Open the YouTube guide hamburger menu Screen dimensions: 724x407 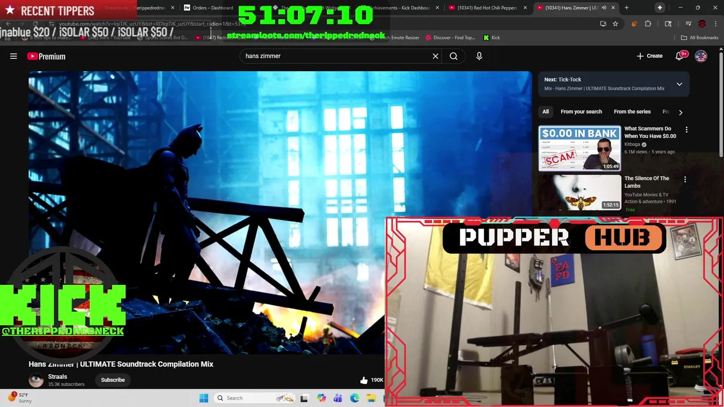click(x=14, y=56)
